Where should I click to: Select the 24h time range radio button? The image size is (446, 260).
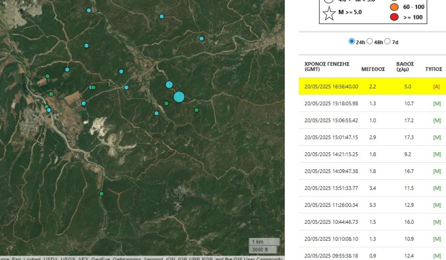pos(352,42)
